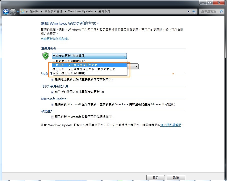This screenshot has width=227, height=181.
Task: Toggle 提供給我 Microsoft 產品的更新 checkbox
Action: [x=52, y=104]
